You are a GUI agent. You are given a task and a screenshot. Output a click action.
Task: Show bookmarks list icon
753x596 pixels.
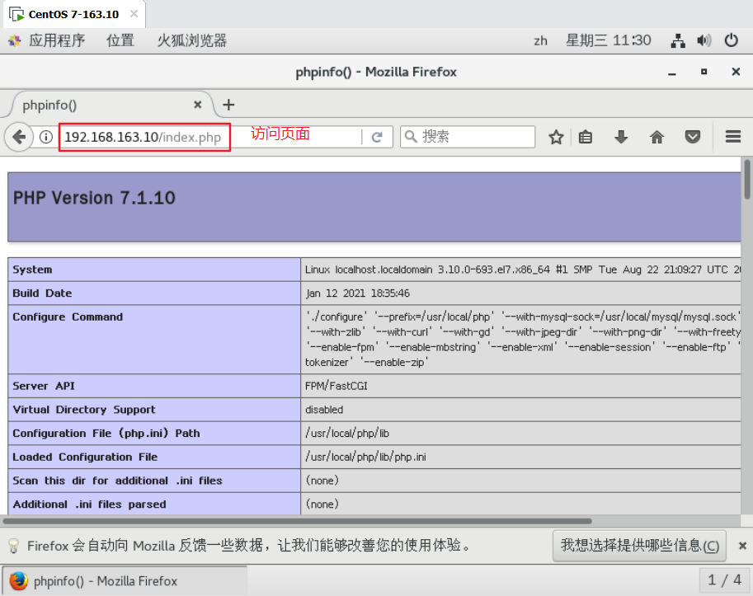[x=586, y=137]
